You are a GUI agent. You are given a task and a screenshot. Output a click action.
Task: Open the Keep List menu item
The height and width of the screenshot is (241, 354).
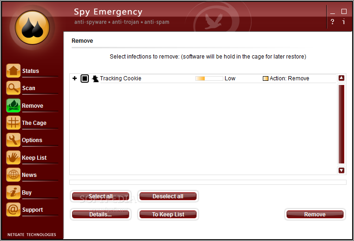34,157
